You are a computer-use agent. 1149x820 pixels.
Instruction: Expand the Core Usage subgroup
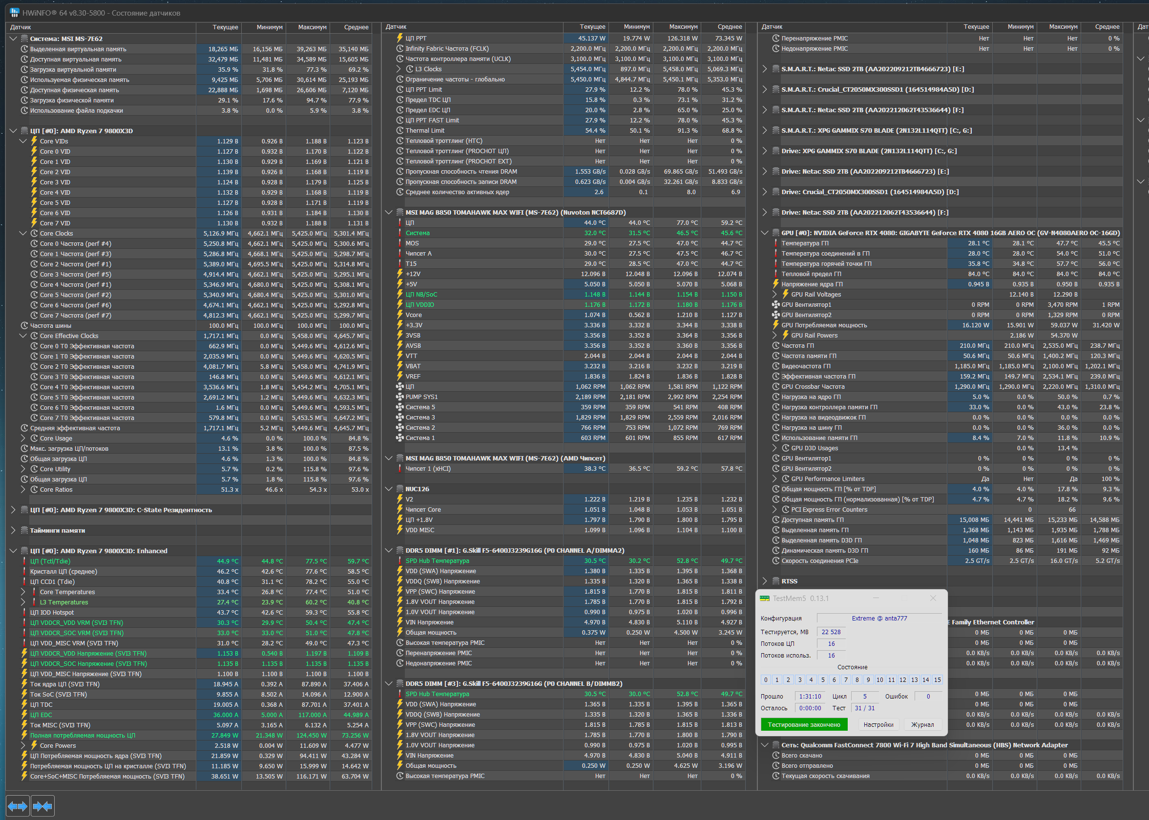click(23, 438)
